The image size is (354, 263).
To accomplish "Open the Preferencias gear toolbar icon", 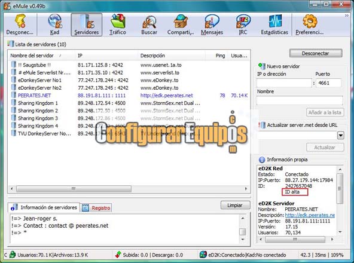I will point(310,21).
